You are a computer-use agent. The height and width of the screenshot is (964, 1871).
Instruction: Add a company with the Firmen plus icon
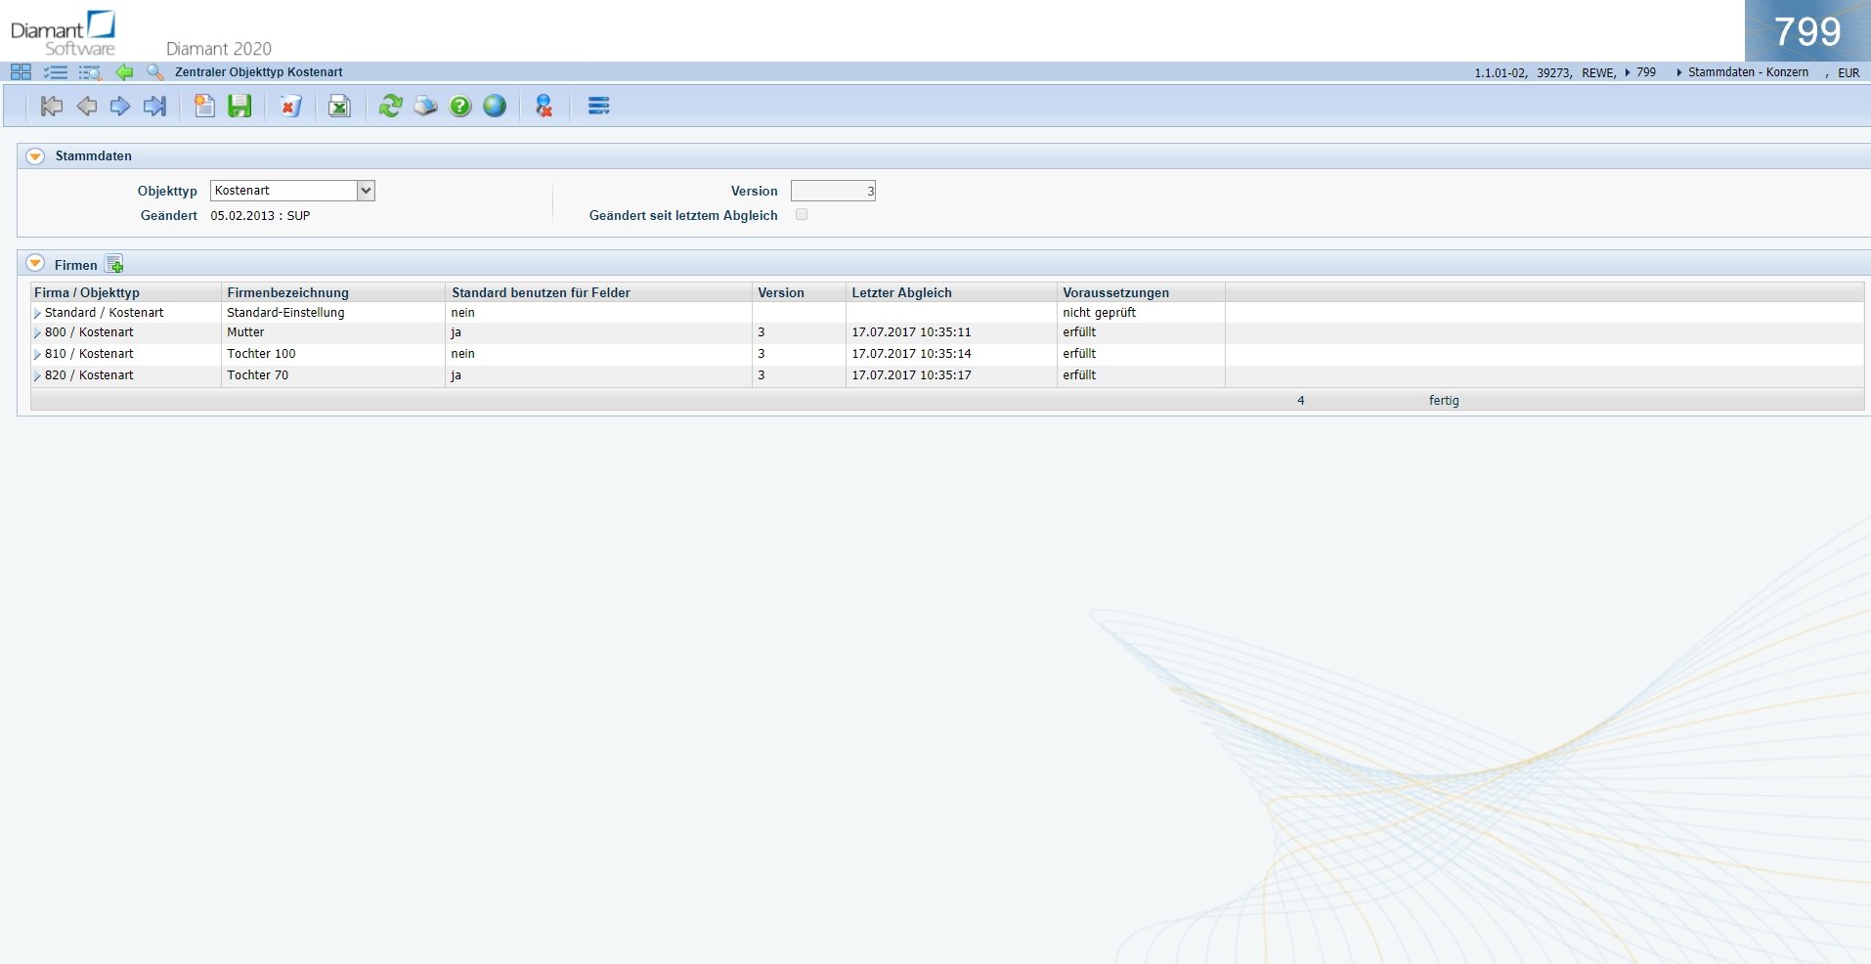(x=114, y=264)
